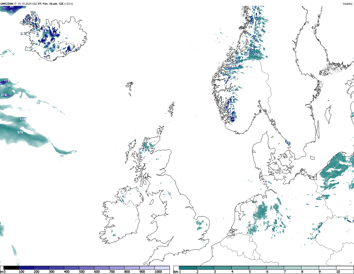Image resolution: width=354 pixels, height=274 pixels.
Task: Click the 'm' unit label of left legend
Action: [x=2, y=272]
